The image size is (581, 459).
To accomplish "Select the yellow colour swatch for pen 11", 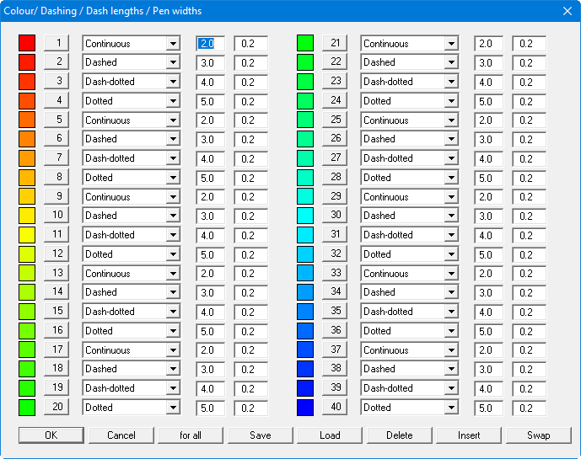I will click(27, 235).
